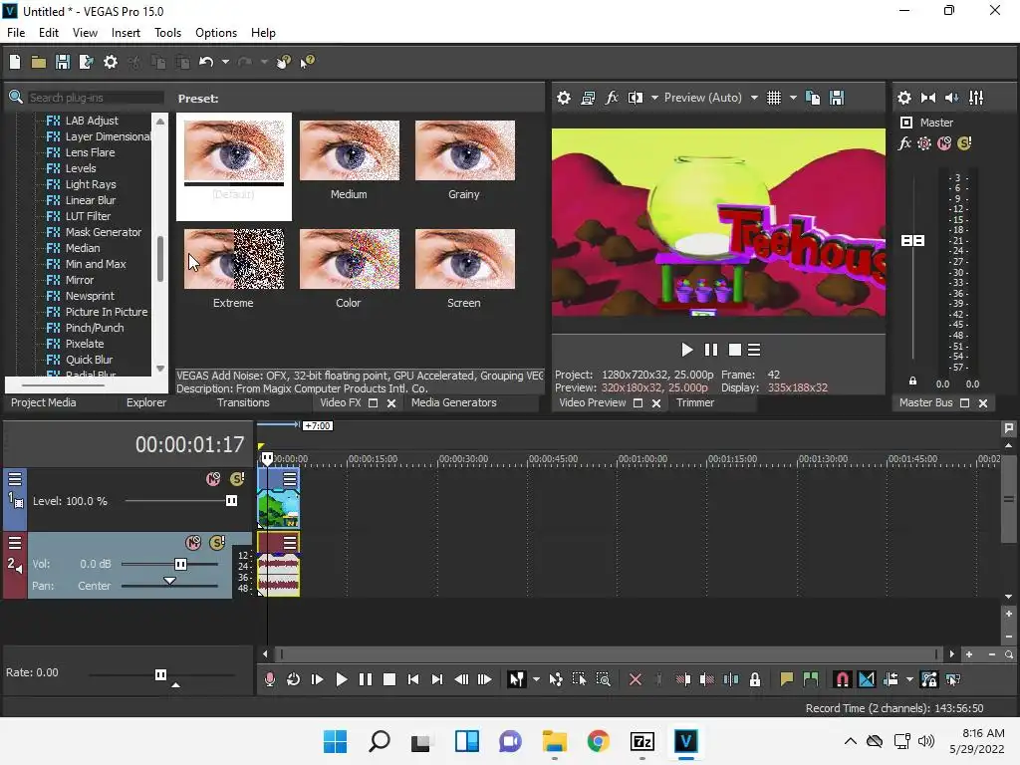Open project properties gear in main toolbar

(x=111, y=62)
